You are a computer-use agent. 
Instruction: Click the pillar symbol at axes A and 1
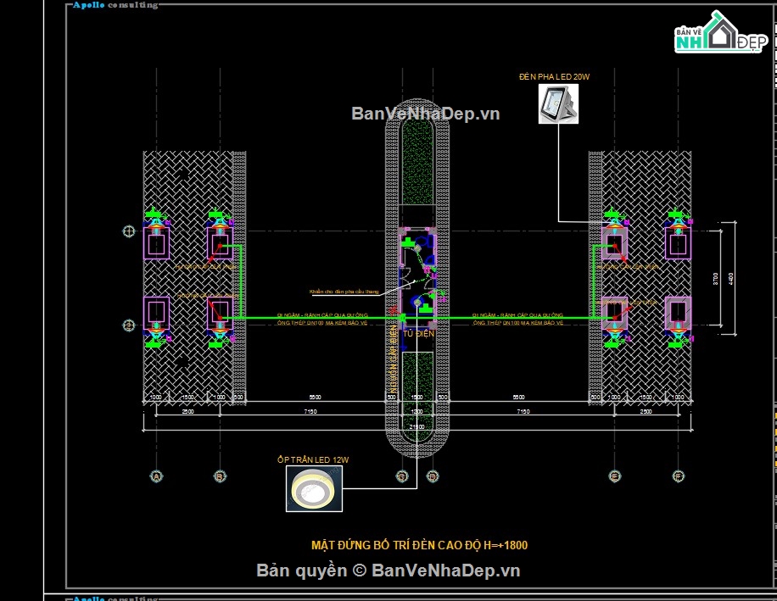156,243
